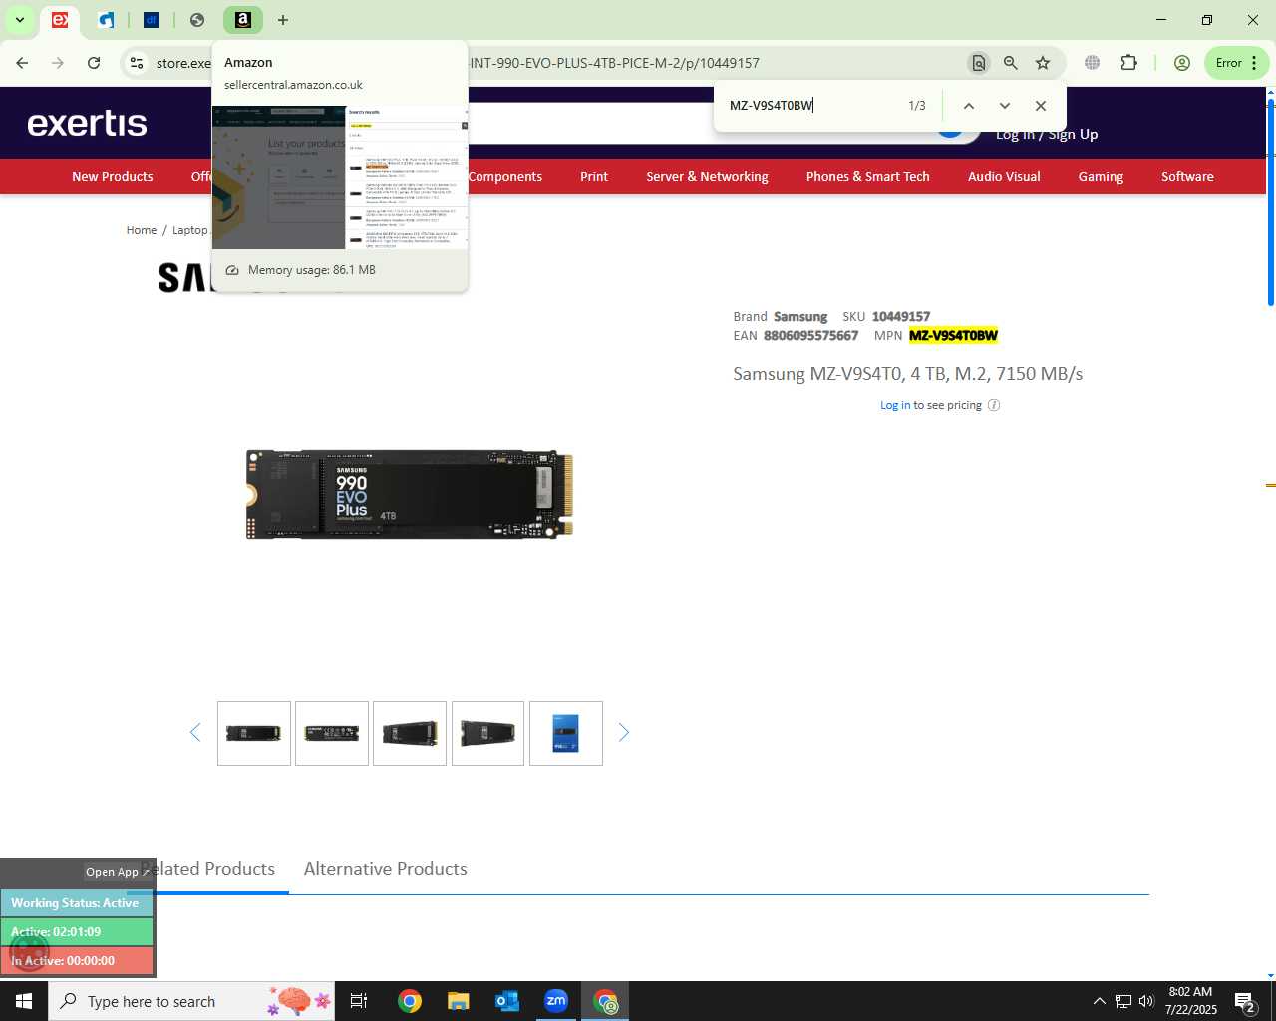View site information icon in address bar
The height and width of the screenshot is (1021, 1276).
pos(137,63)
